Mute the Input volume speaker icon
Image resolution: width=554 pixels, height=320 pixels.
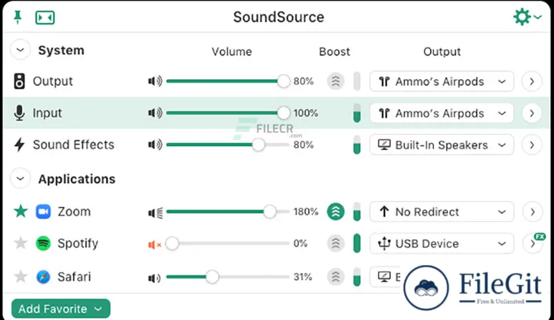click(155, 113)
